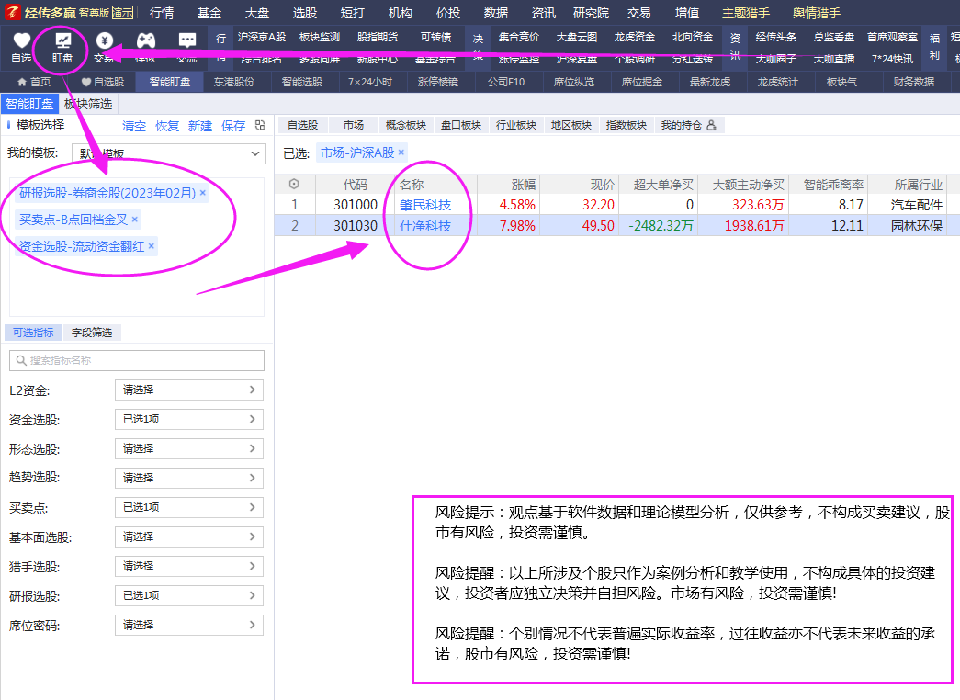Click the 1938.61万 net buy value
The height and width of the screenshot is (700, 960).
[x=754, y=226]
